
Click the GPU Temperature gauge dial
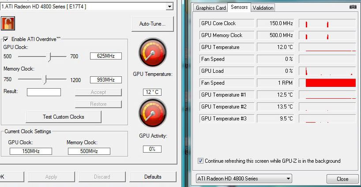pyautogui.click(x=152, y=52)
